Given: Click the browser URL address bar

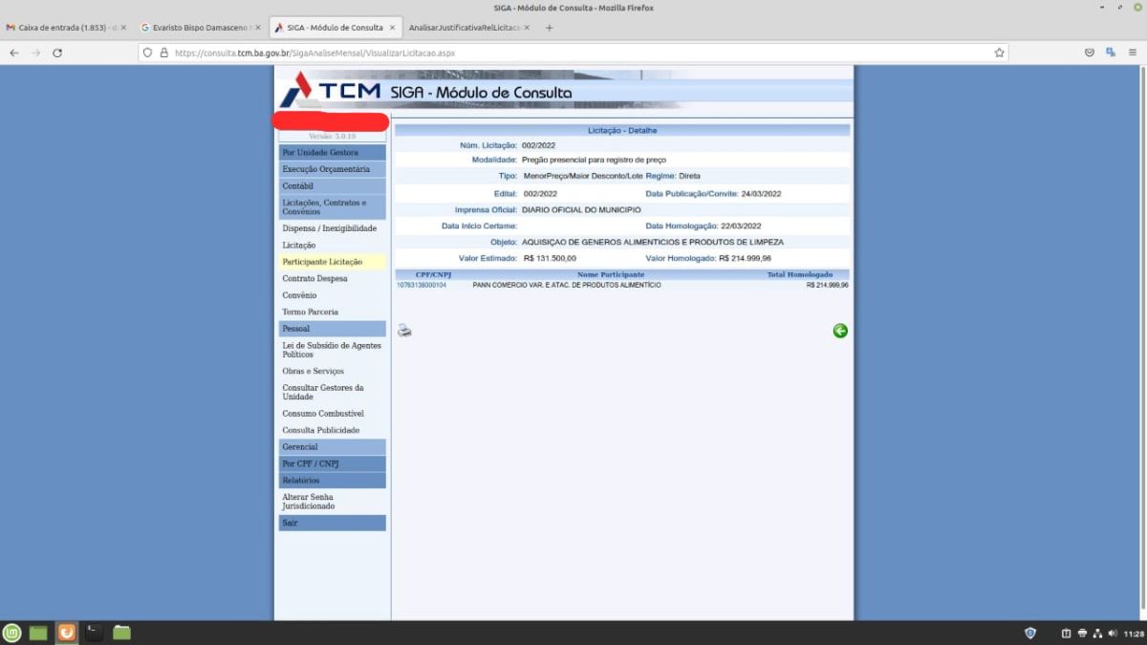Looking at the screenshot, I should click(573, 53).
